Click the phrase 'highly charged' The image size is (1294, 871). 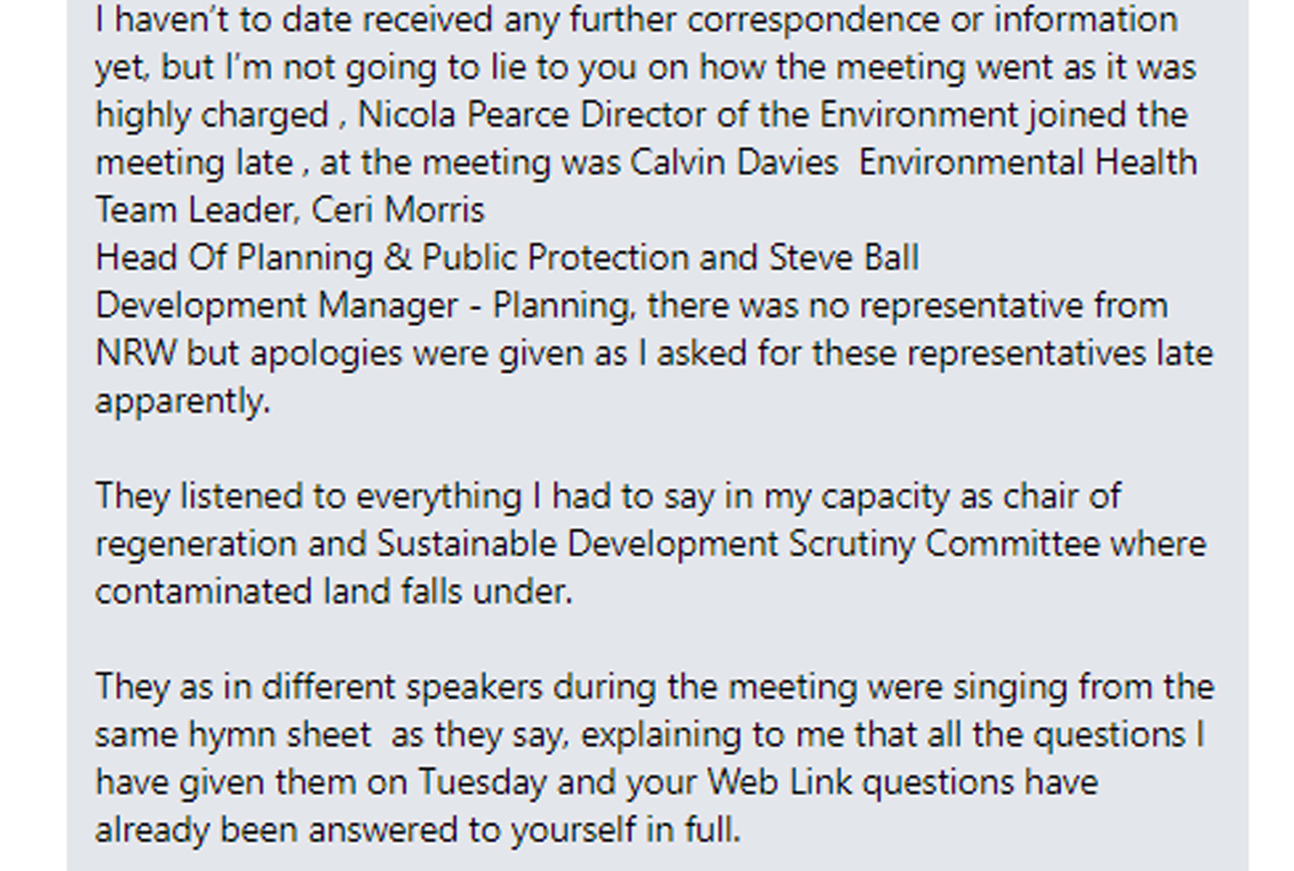click(212, 116)
